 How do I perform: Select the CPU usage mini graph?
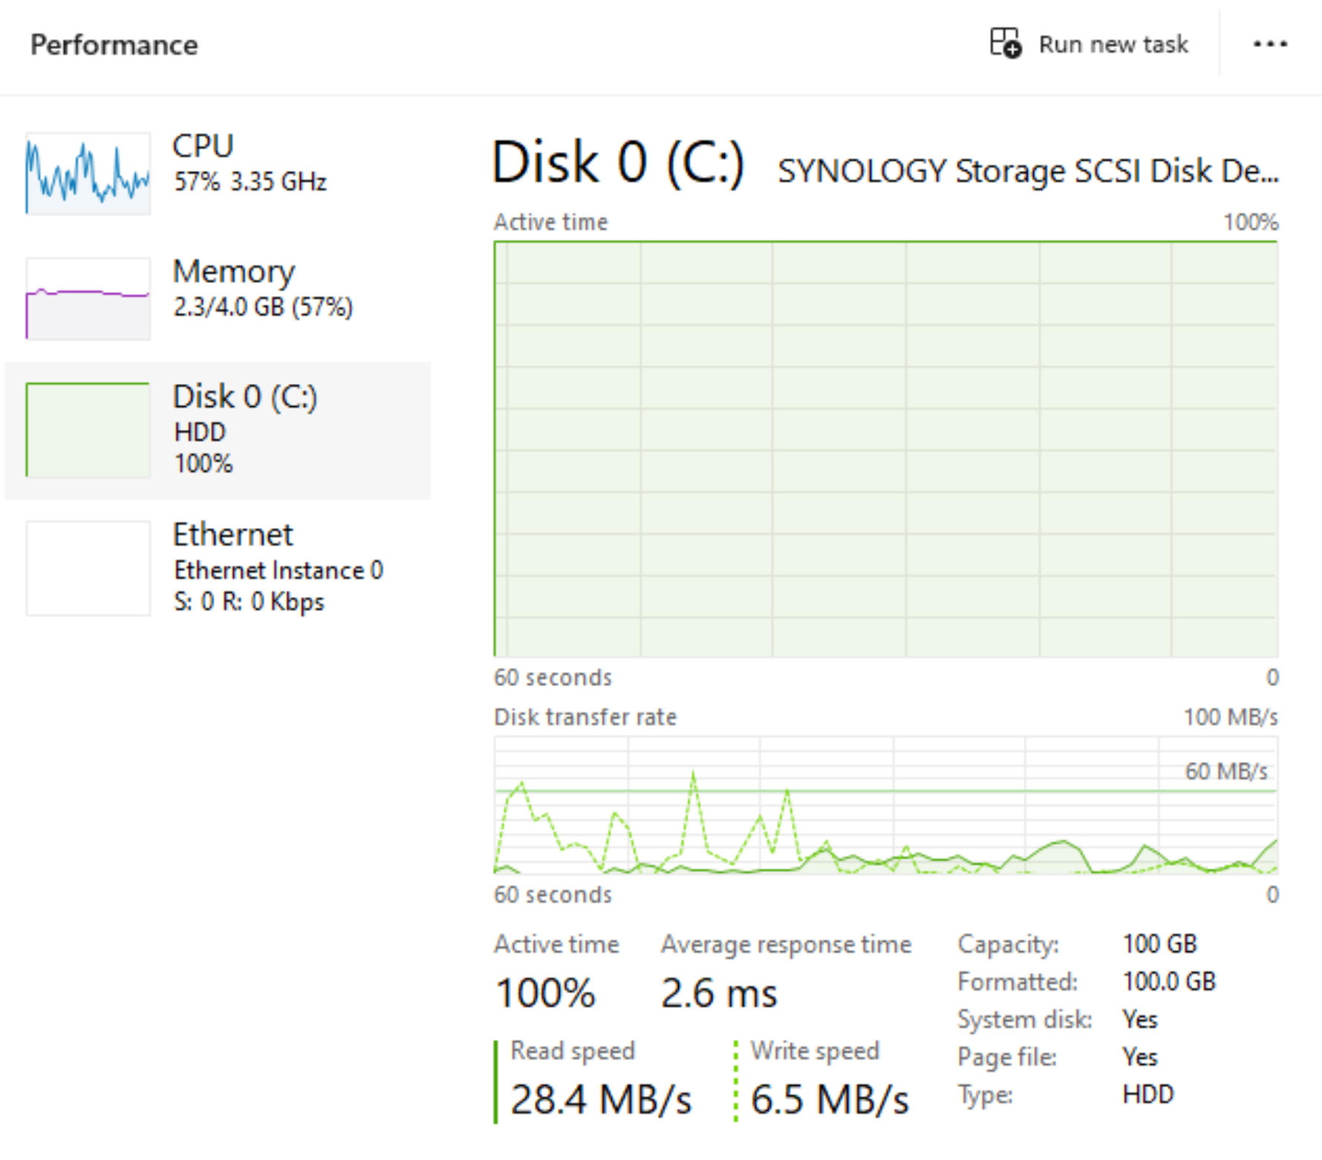pos(88,173)
